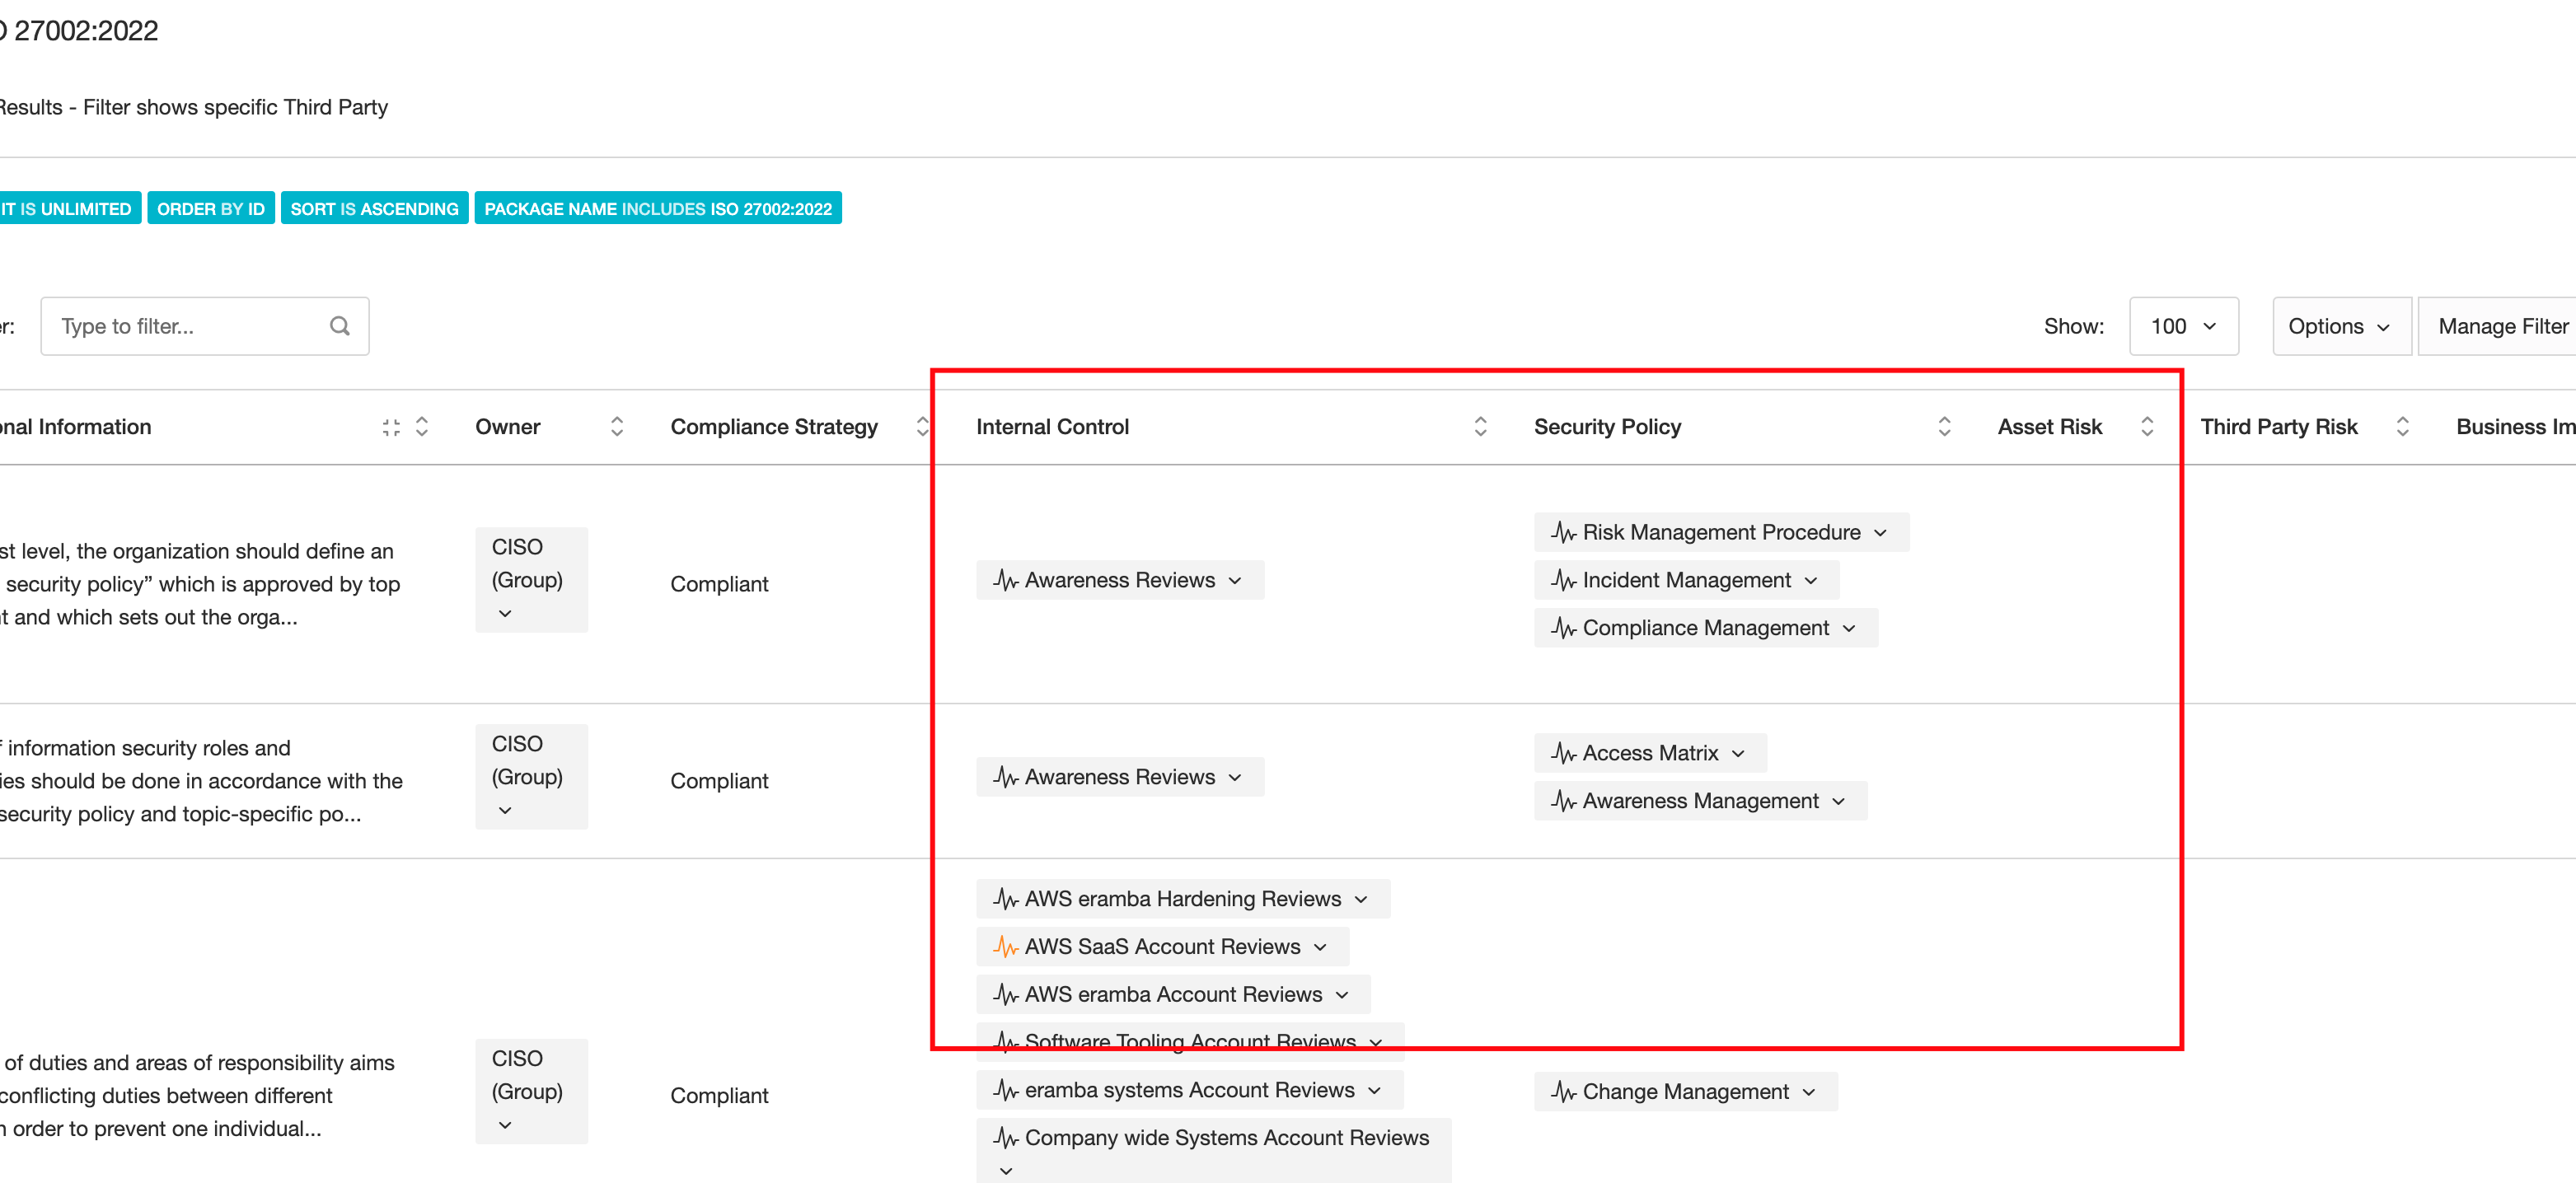Screen dimensions: 2576x1183
Task: Open the Options dropdown
Action: coord(2341,325)
